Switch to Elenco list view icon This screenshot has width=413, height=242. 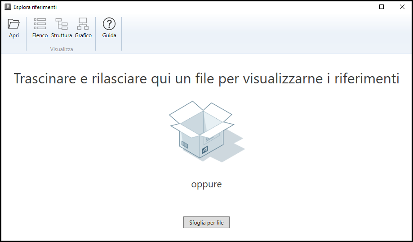(40, 24)
